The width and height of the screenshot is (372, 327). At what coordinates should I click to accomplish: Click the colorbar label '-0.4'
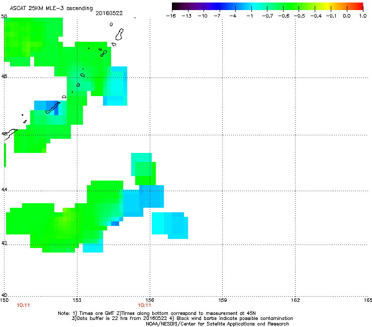tap(316, 16)
